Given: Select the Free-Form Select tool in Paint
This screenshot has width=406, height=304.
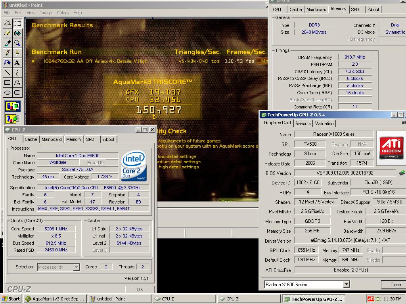Looking at the screenshot, I should (x=8, y=23).
